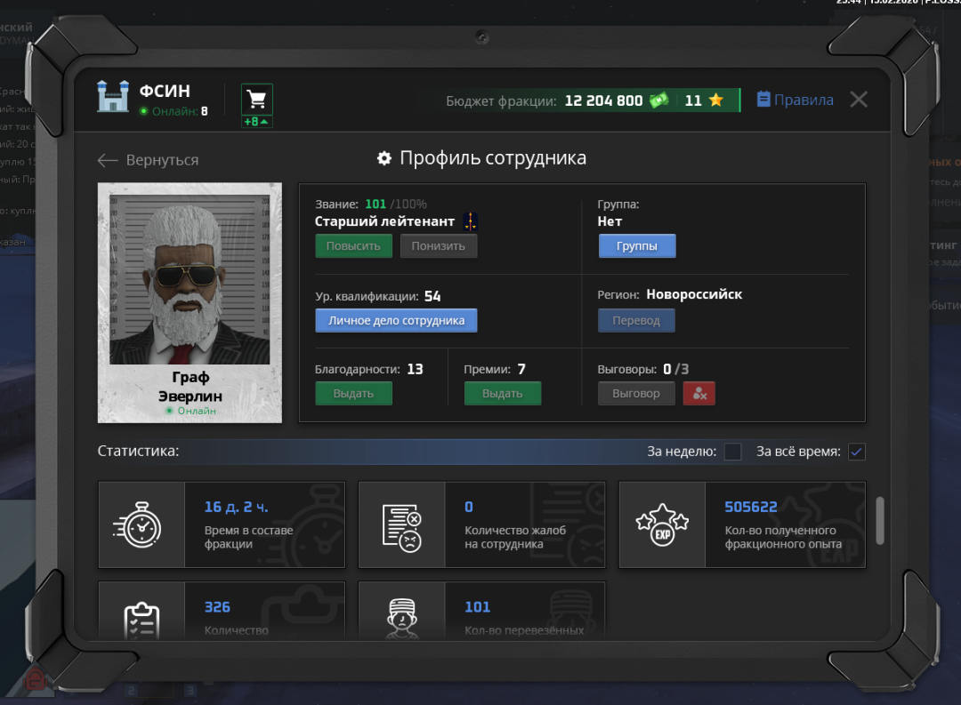Image resolution: width=961 pixels, height=705 pixels.
Task: Click the gold star next to 11
Action: 715,100
